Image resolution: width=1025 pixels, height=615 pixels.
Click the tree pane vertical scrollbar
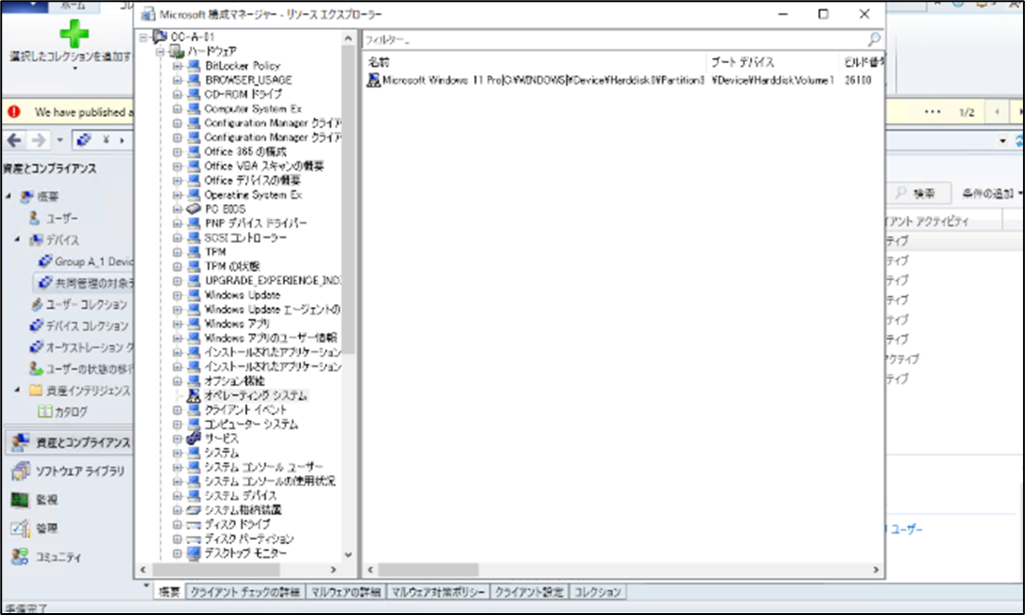(348, 199)
